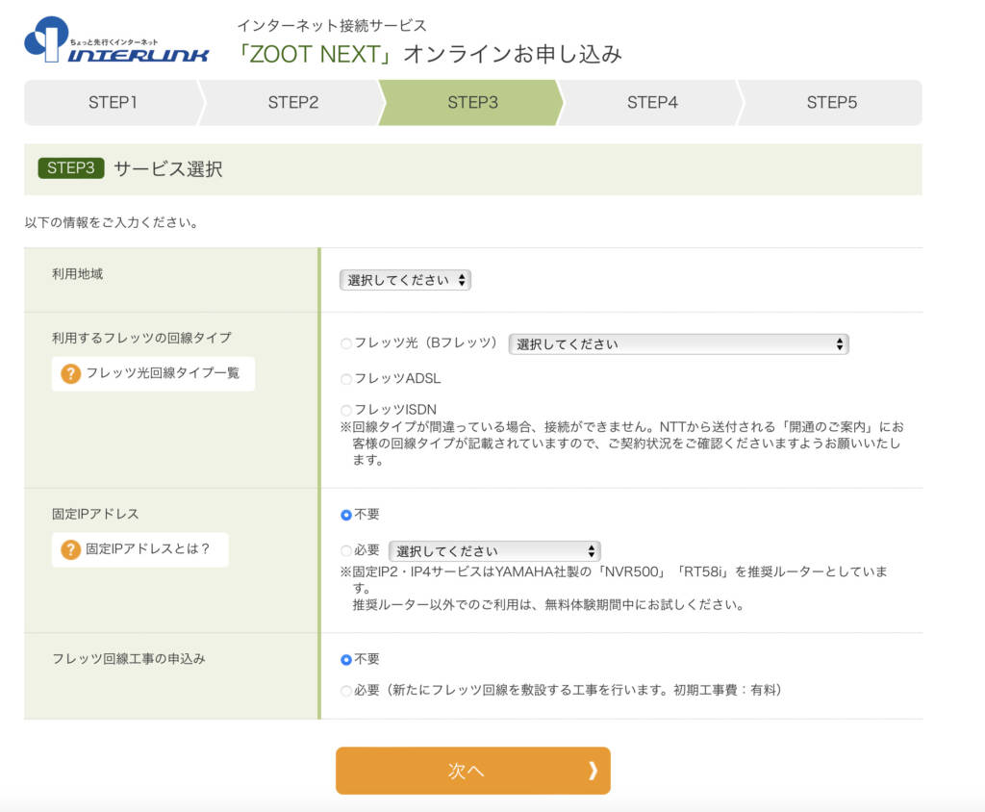985x812 pixels.
Task: Click the 利用地域 row label
Action: tap(77, 274)
